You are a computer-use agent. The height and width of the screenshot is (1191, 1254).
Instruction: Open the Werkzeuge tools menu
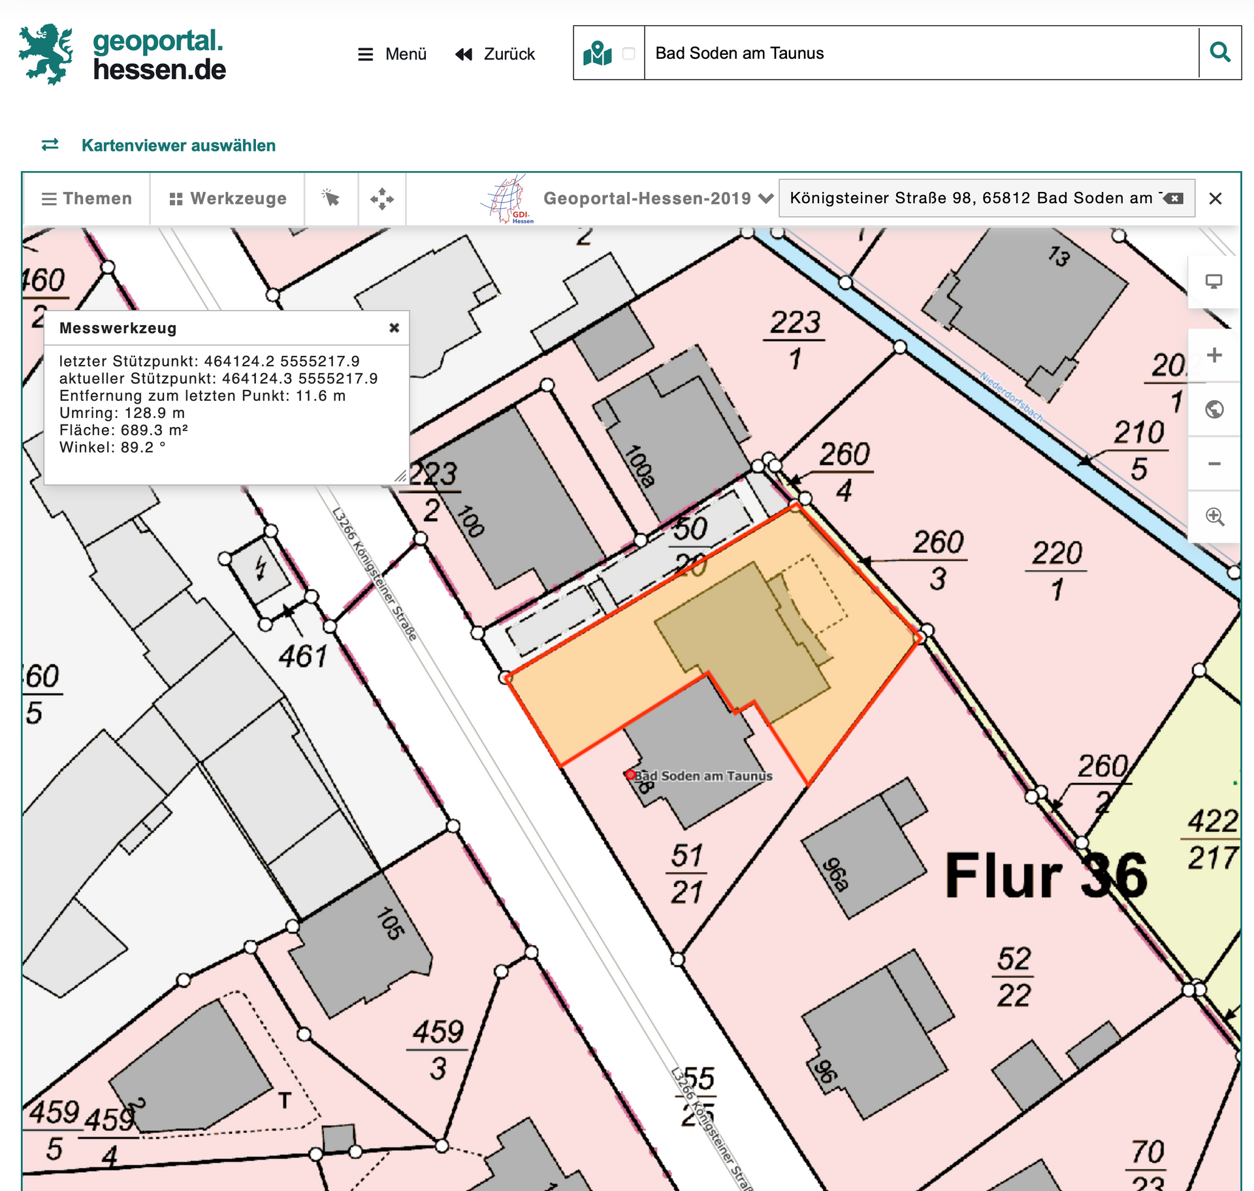point(228,198)
